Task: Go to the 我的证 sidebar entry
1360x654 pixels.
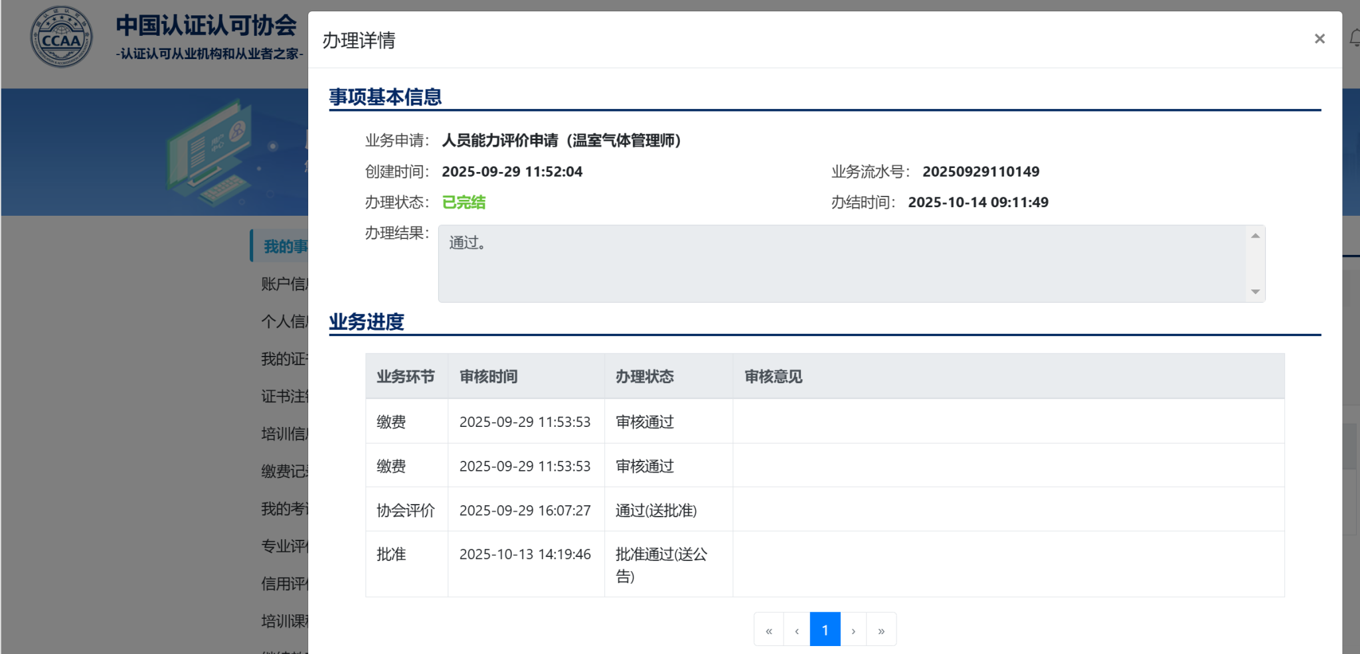Action: (x=284, y=359)
